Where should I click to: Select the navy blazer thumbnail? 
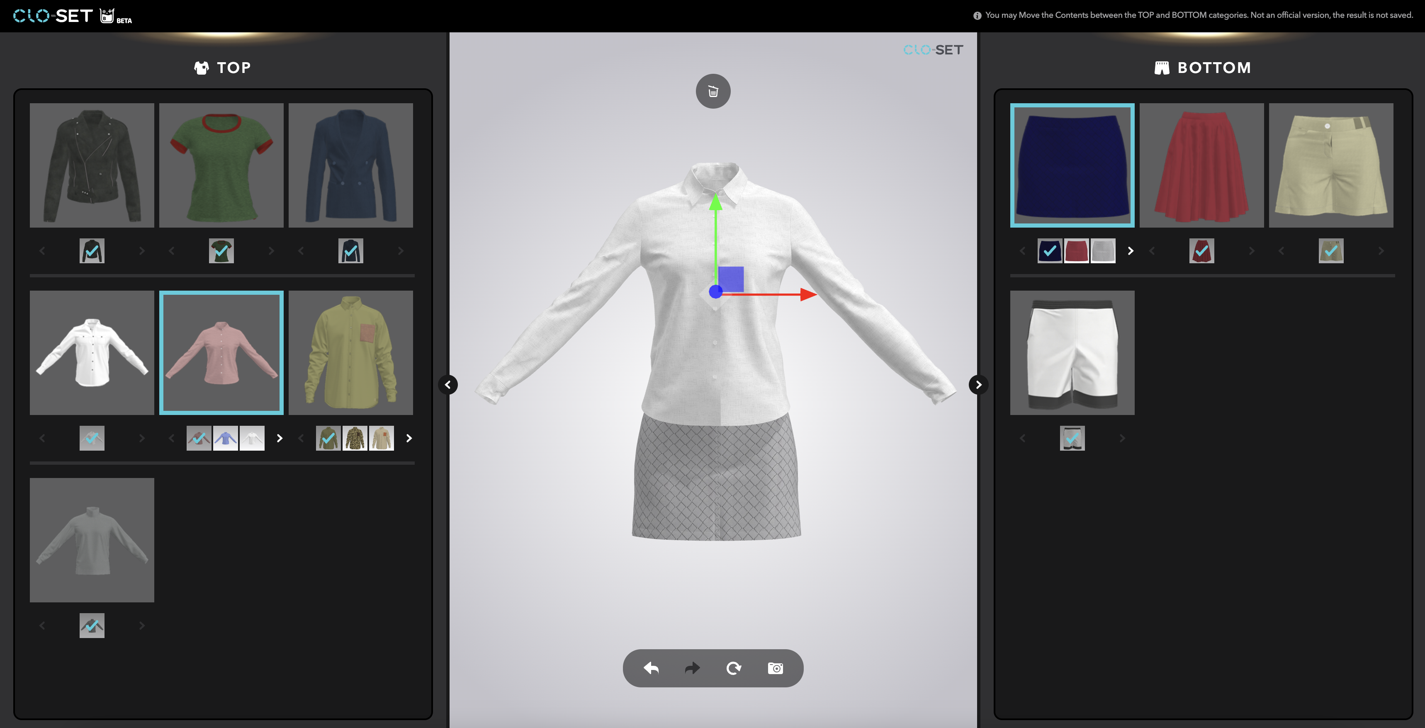tap(351, 165)
